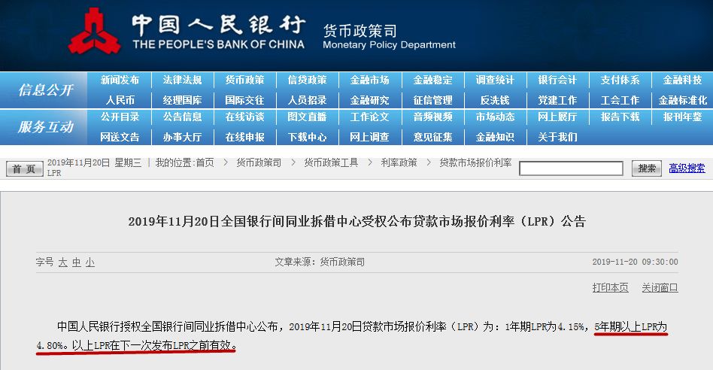Open 在线申报 link

[244, 137]
